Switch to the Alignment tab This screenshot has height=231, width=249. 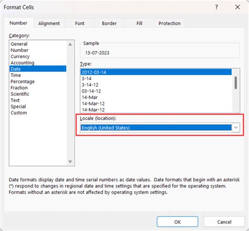coord(49,23)
